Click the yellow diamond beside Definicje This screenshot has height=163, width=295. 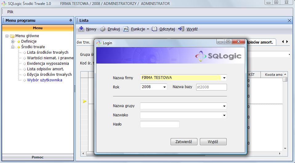pos(18,42)
